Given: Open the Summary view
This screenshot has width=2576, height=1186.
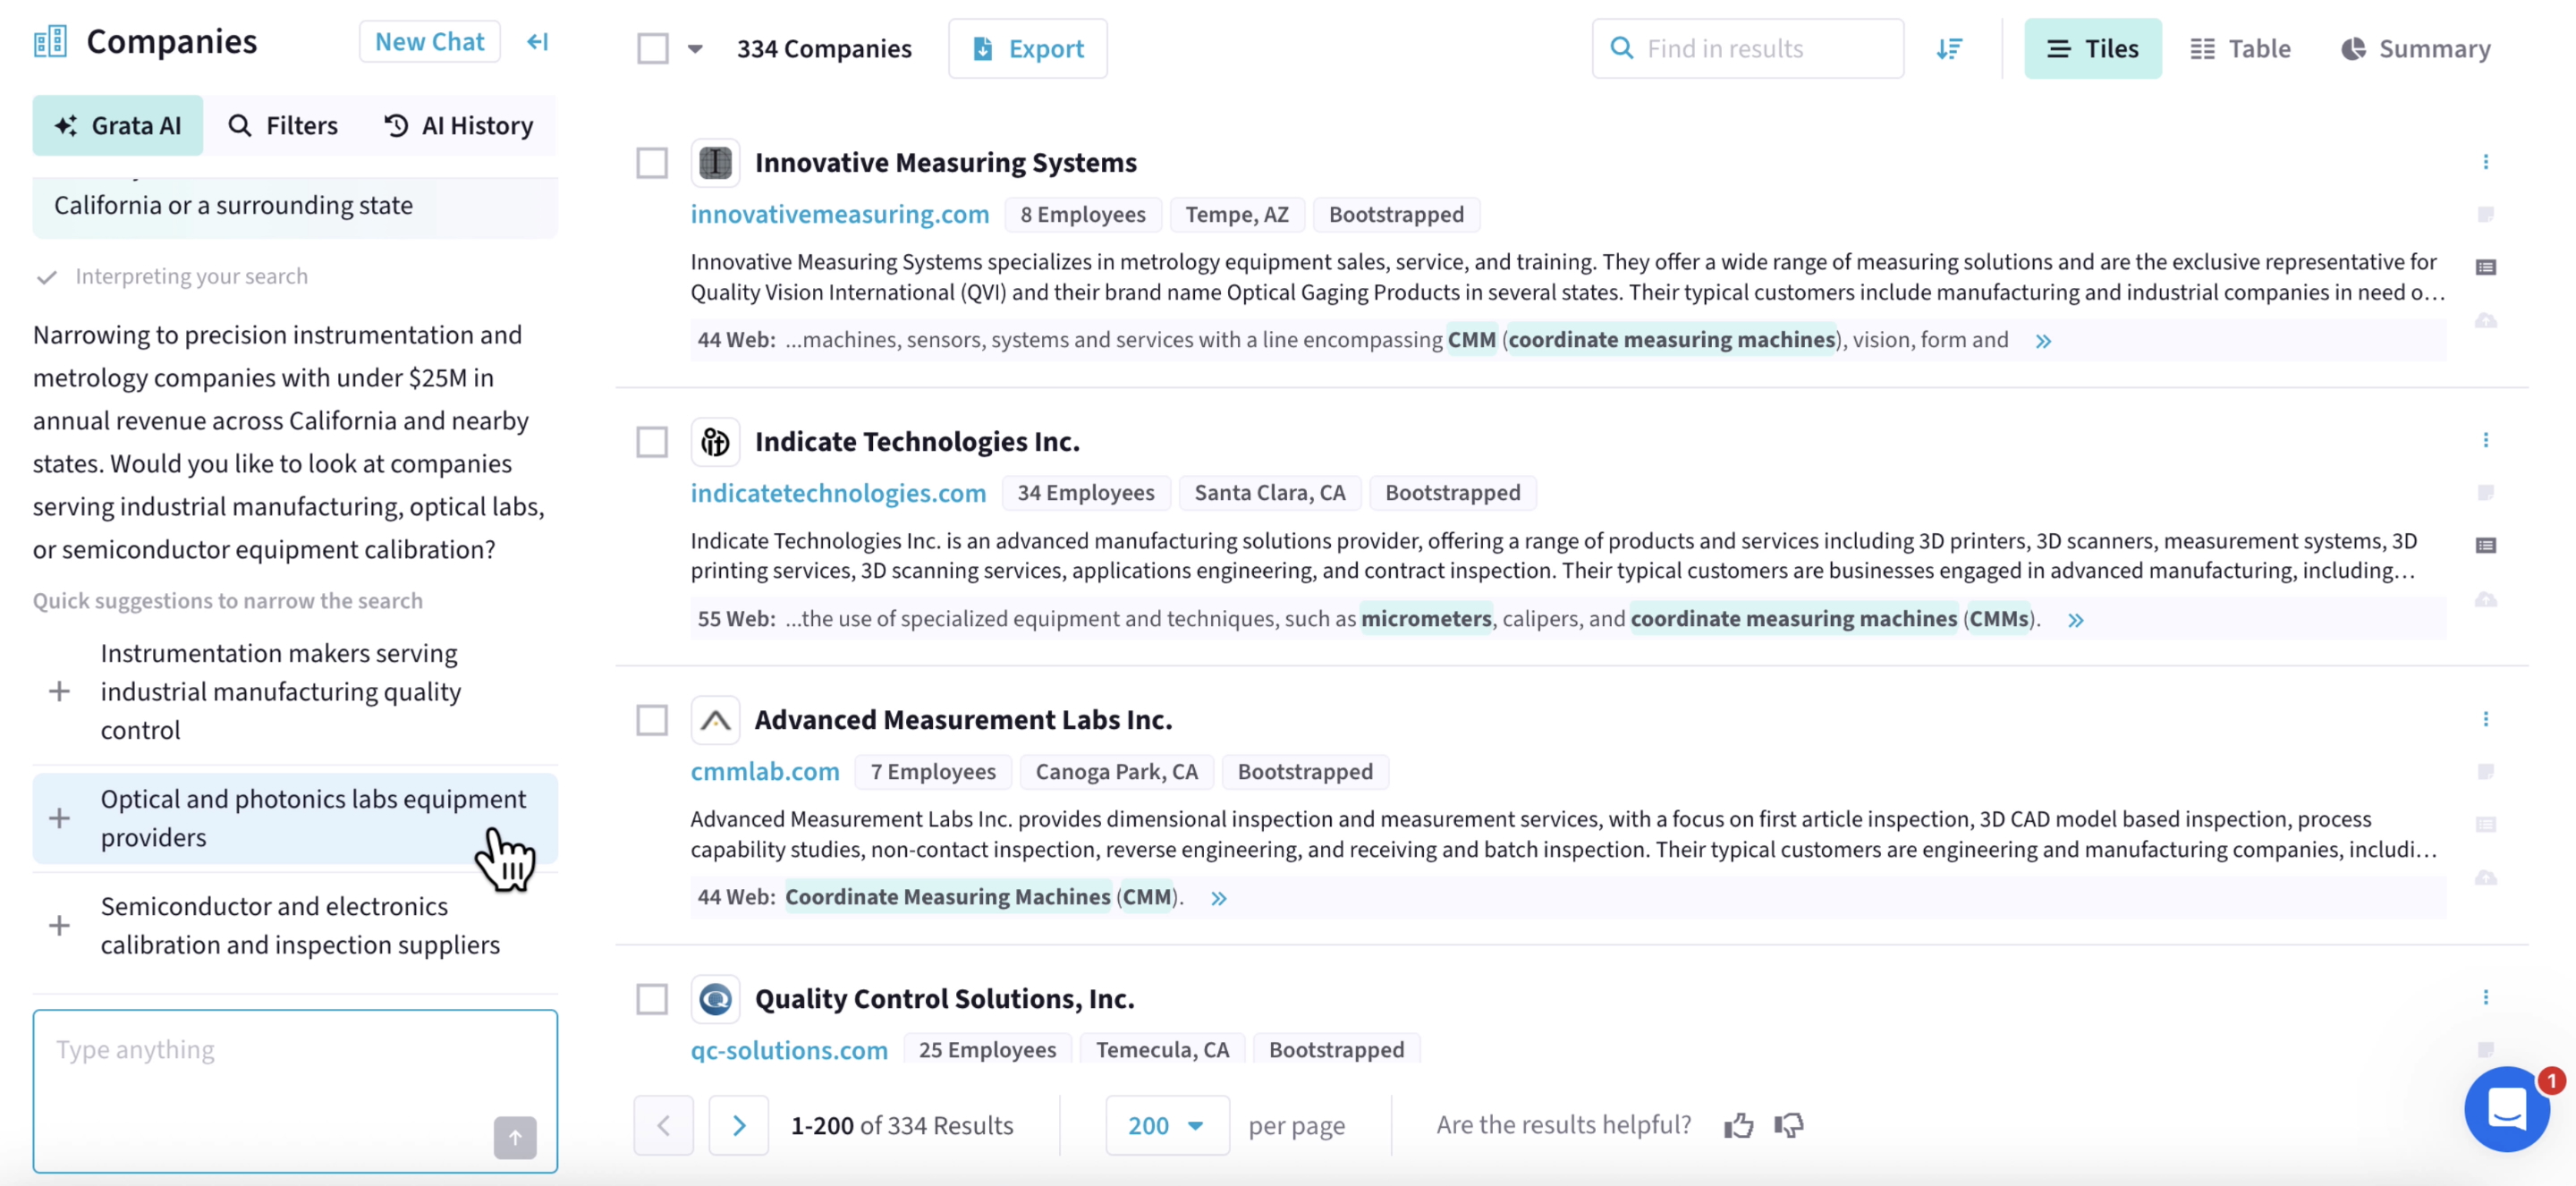Looking at the screenshot, I should [x=2415, y=47].
